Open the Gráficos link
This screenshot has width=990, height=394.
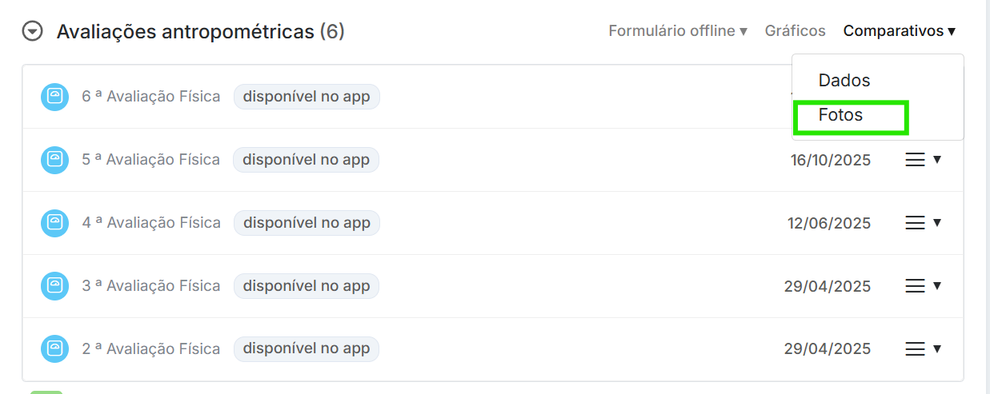pos(795,31)
